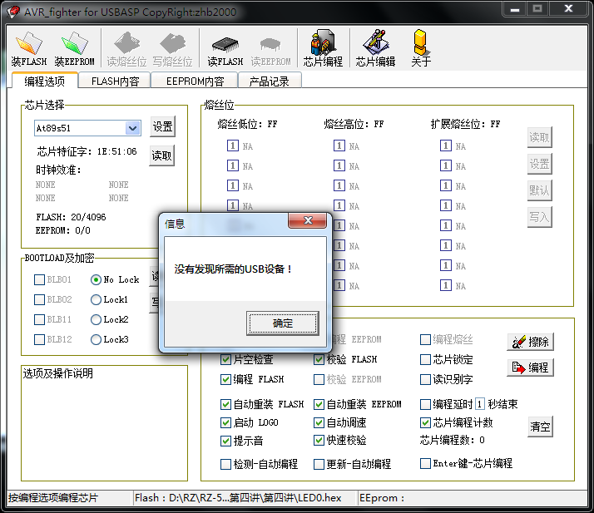
Task: Enable the 更新-自动编程 checkbox
Action: (319, 464)
